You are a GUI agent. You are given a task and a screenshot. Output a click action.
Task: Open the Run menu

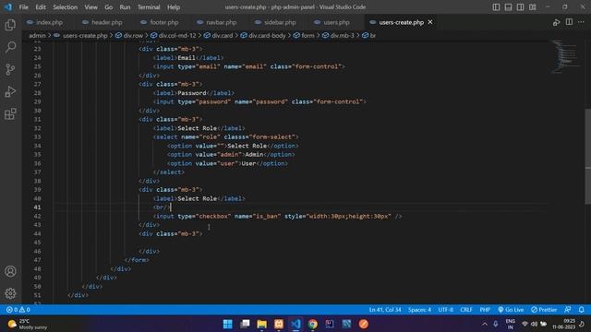tap(125, 7)
